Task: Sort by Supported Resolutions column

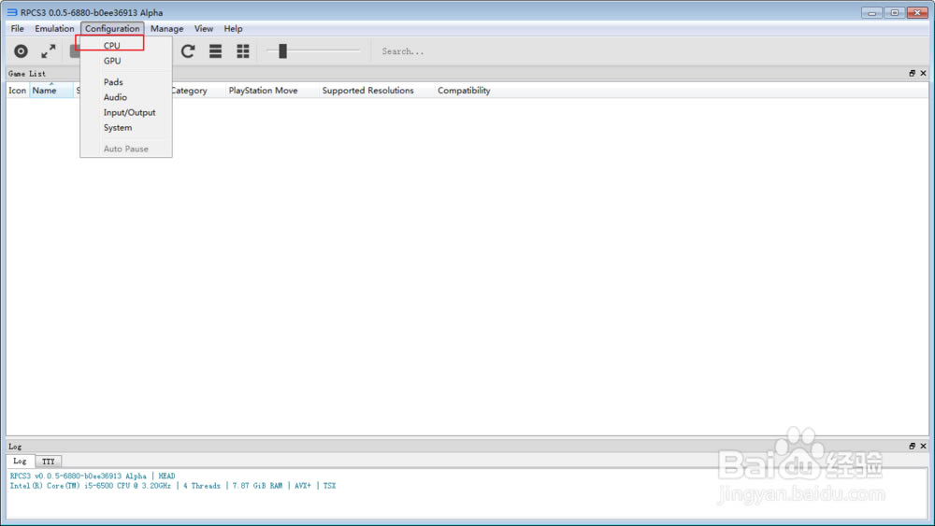Action: coord(367,91)
